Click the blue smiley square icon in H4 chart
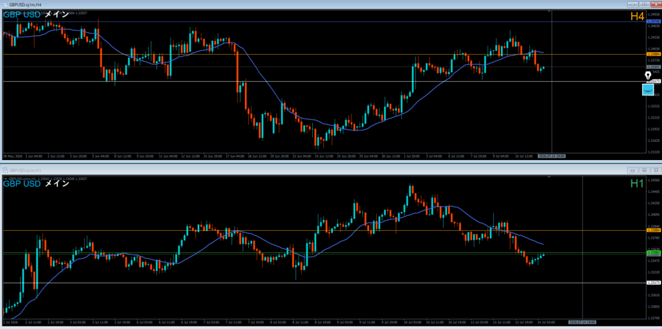 pos(648,89)
